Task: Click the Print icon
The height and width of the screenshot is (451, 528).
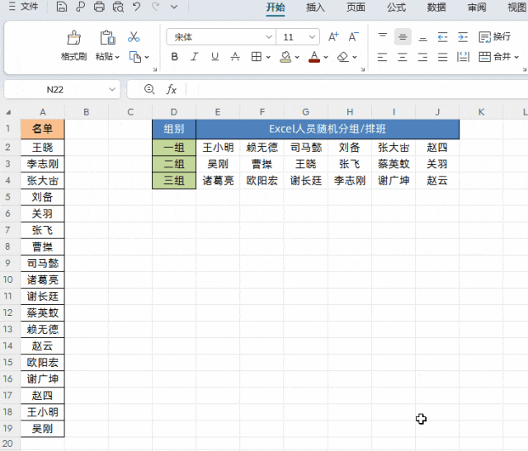Action: click(99, 7)
